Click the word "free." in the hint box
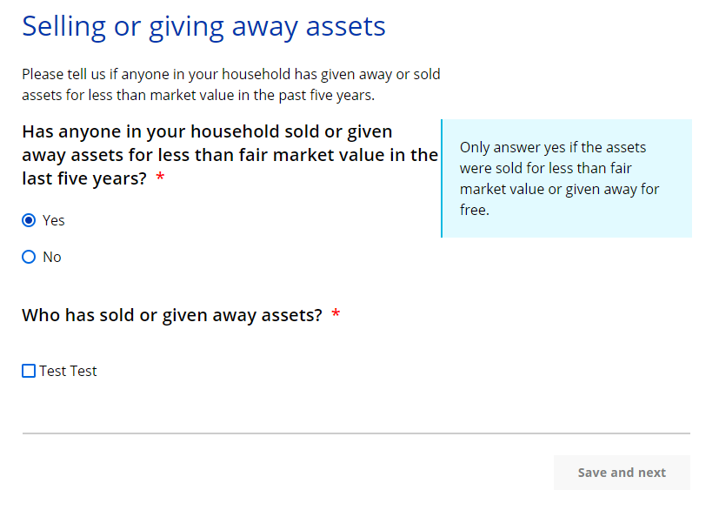Screen dimensions: 719x517 tap(475, 210)
